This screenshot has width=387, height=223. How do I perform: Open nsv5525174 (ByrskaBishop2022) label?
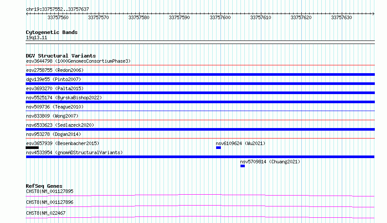pos(64,98)
